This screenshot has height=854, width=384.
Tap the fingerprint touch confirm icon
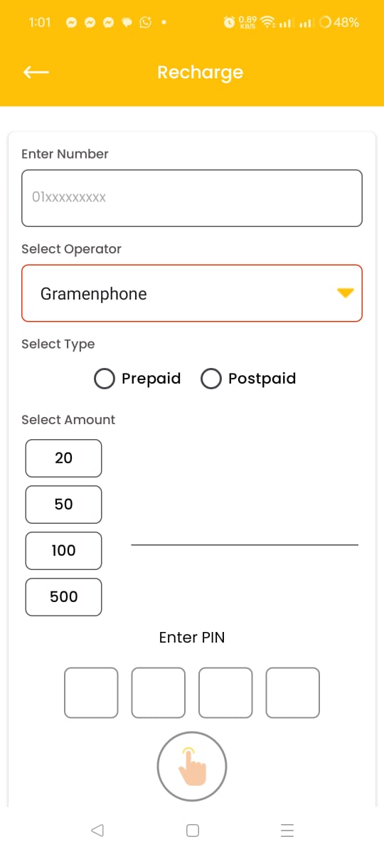click(x=192, y=766)
